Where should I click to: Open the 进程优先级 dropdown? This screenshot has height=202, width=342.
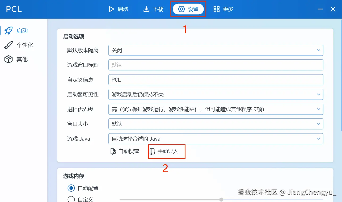click(216, 109)
